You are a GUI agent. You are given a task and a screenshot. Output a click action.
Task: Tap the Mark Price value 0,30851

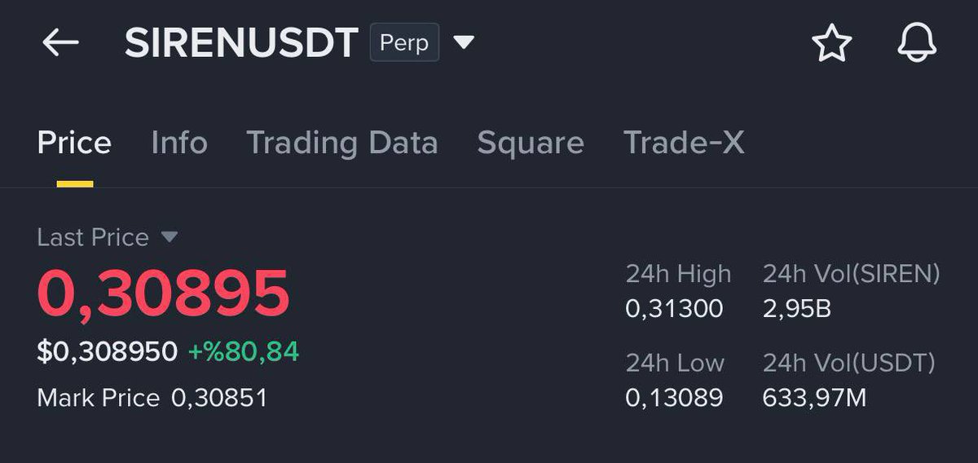tap(219, 398)
